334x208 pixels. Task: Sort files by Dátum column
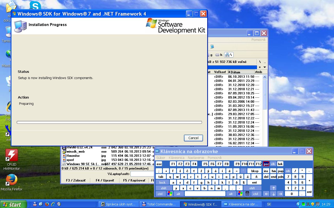click(241, 72)
